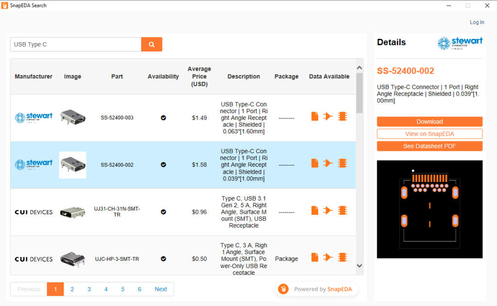This screenshot has height=306, width=497.
Task: Open datasheet icon for SS-52400-003
Action: click(x=315, y=116)
